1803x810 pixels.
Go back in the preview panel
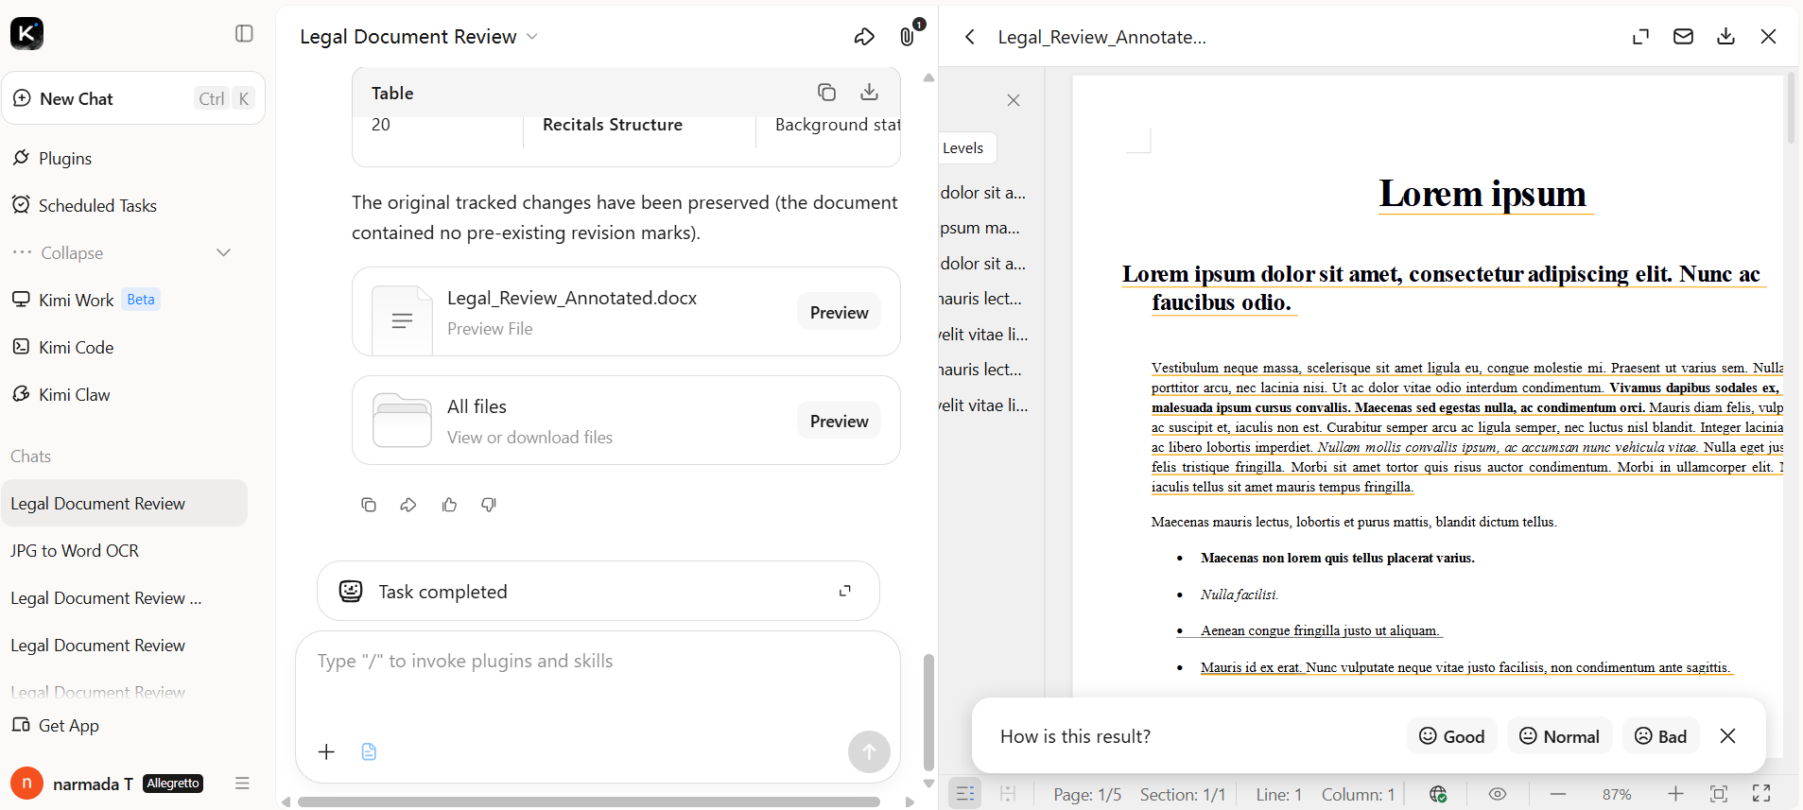coord(969,36)
